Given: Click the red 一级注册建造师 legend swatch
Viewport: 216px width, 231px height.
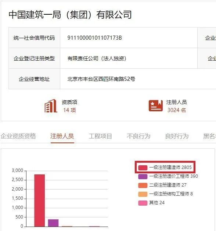Looking at the screenshot, I should coord(143,167).
